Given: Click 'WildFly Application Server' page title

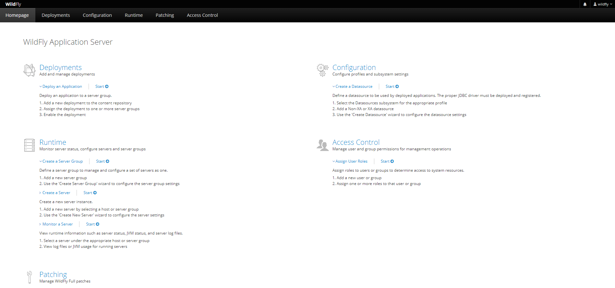Looking at the screenshot, I should pos(68,42).
